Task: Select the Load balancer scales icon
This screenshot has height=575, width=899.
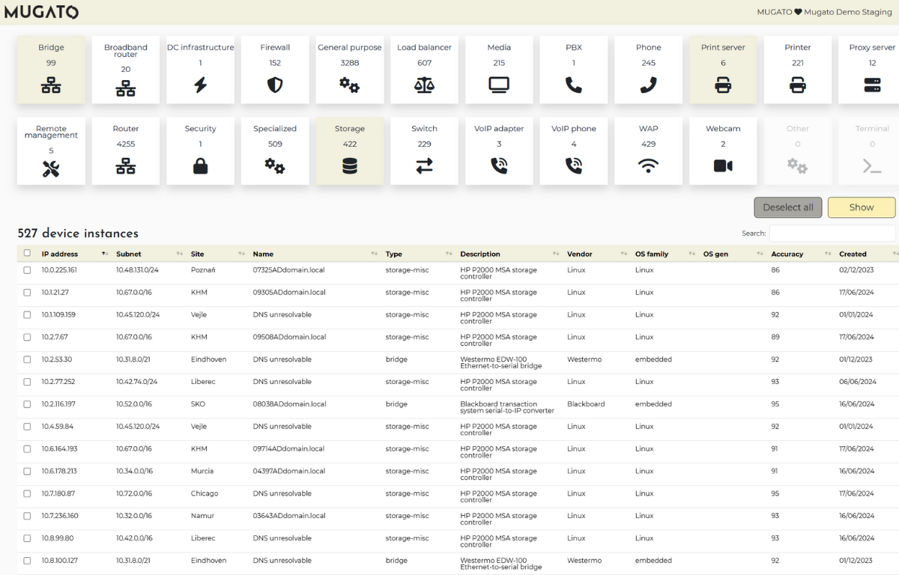Action: [x=424, y=85]
